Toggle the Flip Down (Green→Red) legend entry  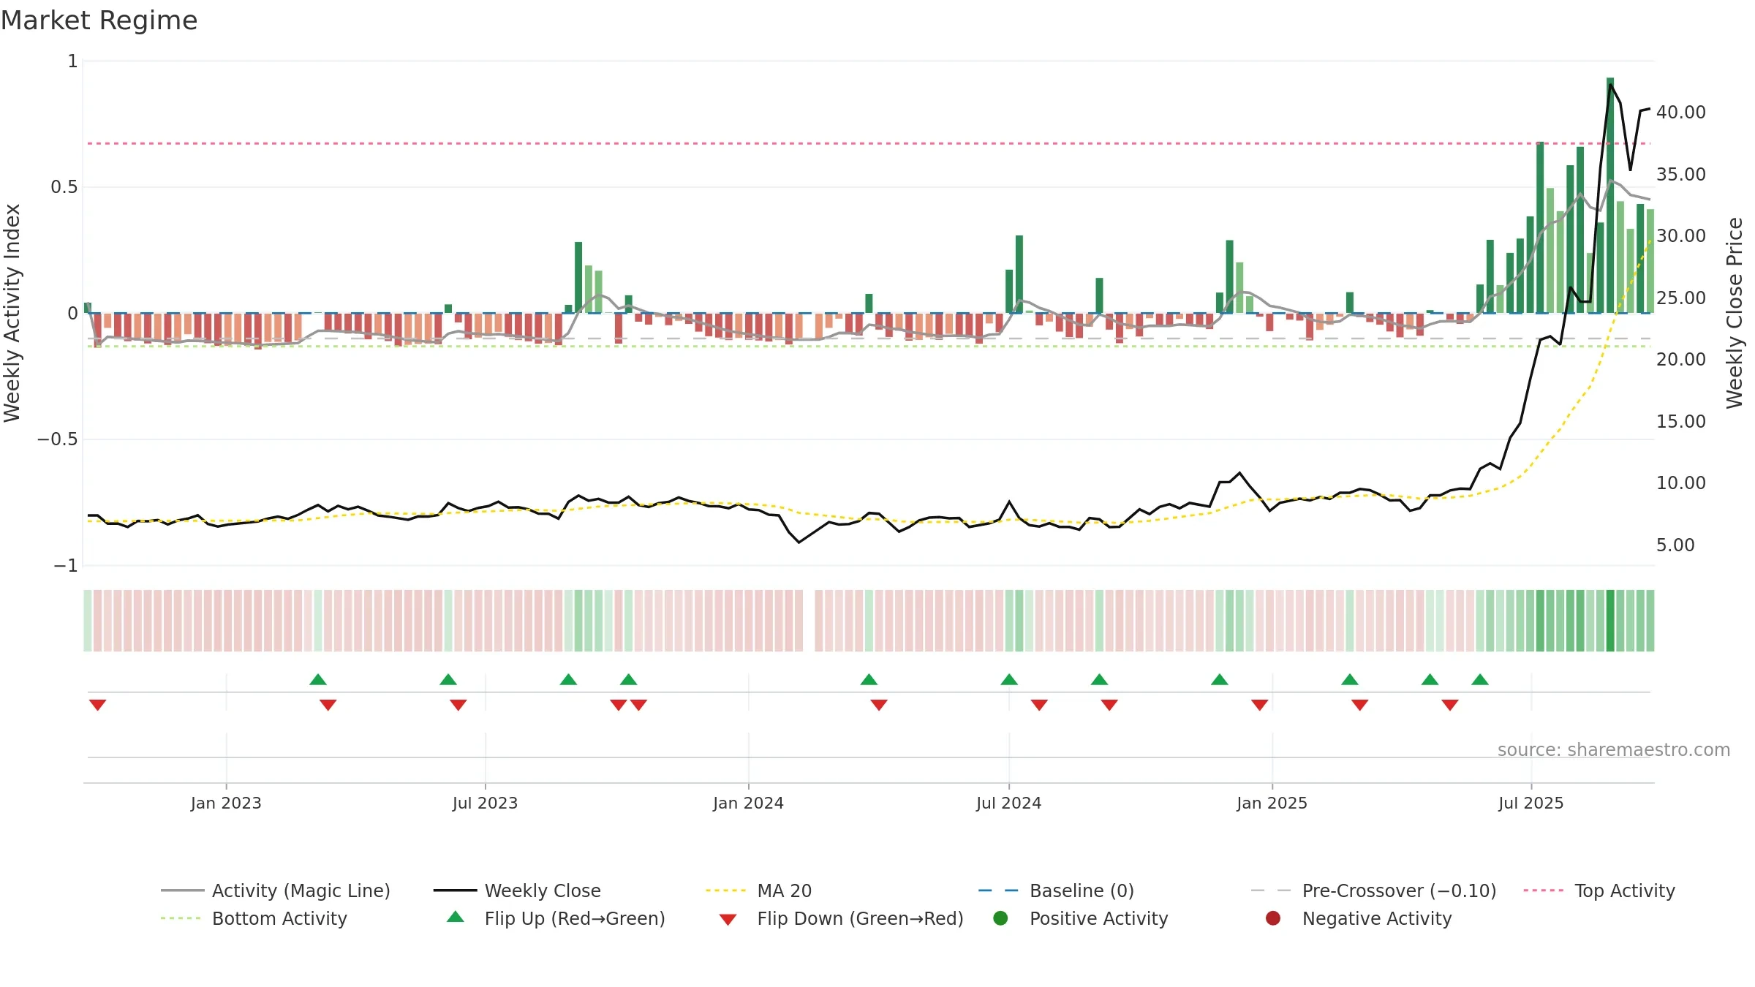point(841,918)
